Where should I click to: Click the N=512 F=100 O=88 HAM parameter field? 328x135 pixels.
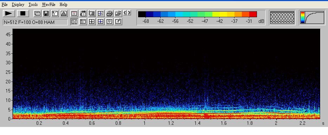(x=35, y=22)
